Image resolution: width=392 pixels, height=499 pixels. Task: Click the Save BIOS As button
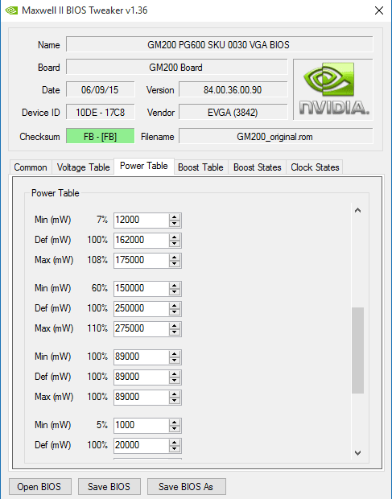coord(186,487)
